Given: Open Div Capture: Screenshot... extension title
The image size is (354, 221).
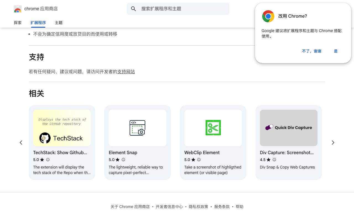Looking at the screenshot, I should coord(287,152).
